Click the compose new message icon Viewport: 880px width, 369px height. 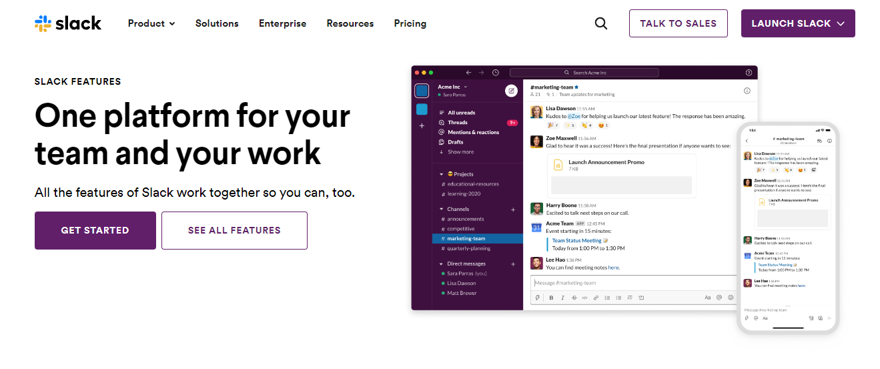[x=512, y=91]
